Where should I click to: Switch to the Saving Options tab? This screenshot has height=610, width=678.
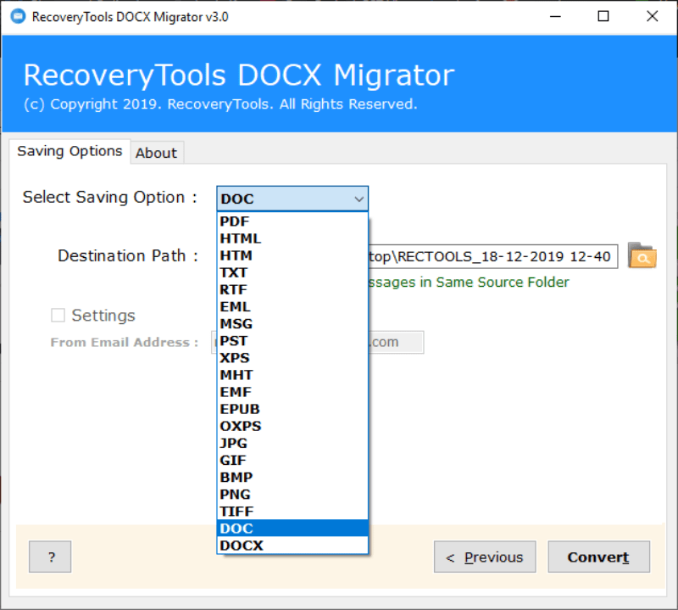pyautogui.click(x=70, y=151)
